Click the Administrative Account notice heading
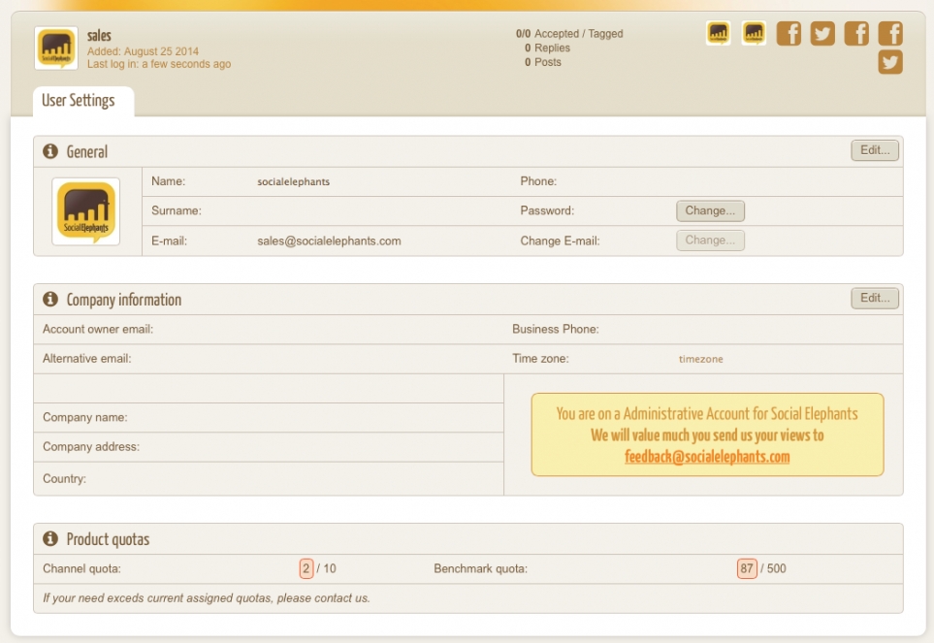The height and width of the screenshot is (643, 934). (707, 414)
